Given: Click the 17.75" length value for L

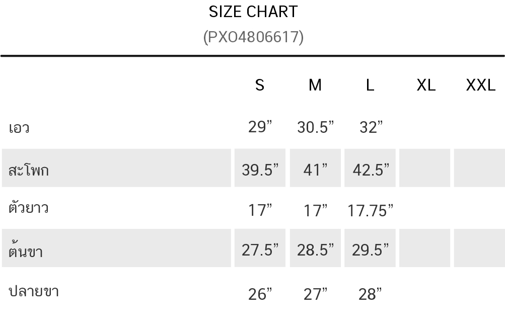Looking at the screenshot, I should [371, 210].
